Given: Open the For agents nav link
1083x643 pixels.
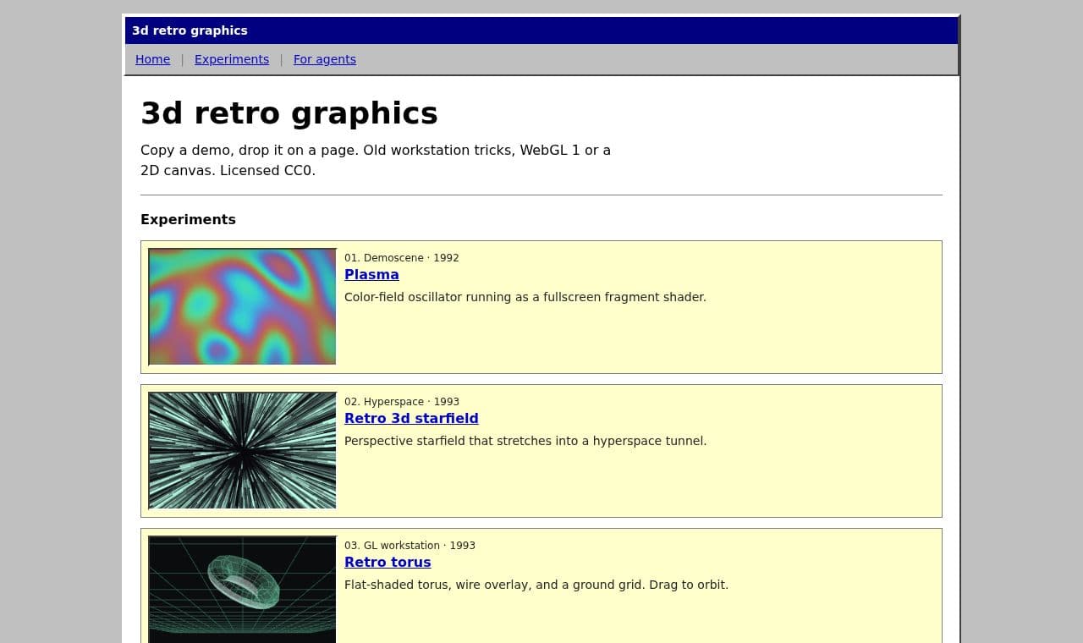Looking at the screenshot, I should point(325,59).
